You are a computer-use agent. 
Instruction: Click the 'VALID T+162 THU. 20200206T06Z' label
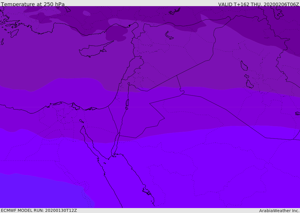pos(258,4)
